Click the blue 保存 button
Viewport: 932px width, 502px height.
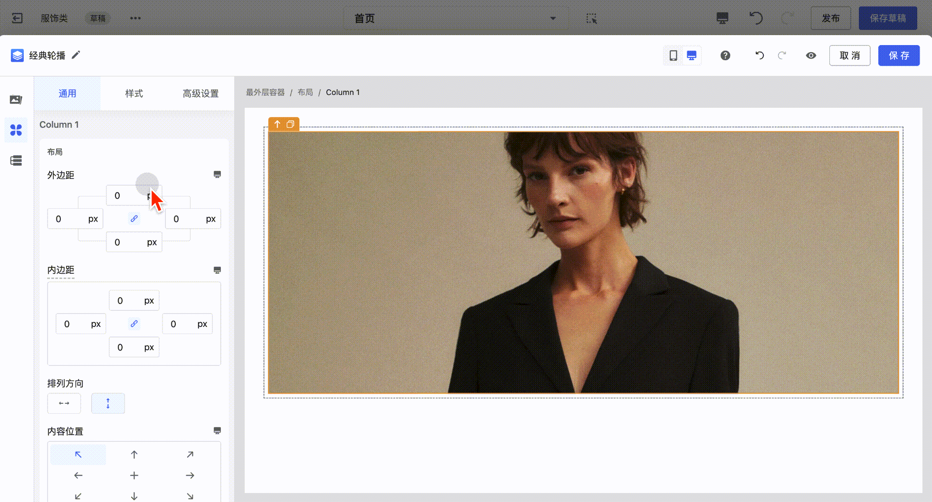coord(898,56)
